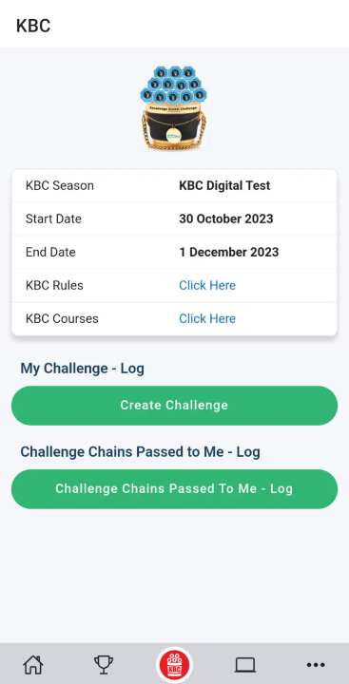This screenshot has height=684, width=349.
Task: Tap the Knowledge Bucket Challenge bucket image
Action: click(x=174, y=108)
